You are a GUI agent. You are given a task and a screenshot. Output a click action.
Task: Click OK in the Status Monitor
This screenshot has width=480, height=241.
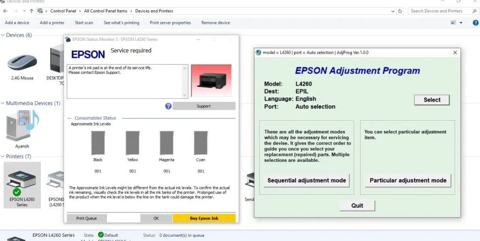[x=156, y=218]
